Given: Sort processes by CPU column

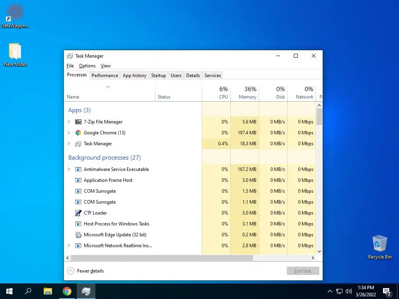Looking at the screenshot, I should point(216,93).
